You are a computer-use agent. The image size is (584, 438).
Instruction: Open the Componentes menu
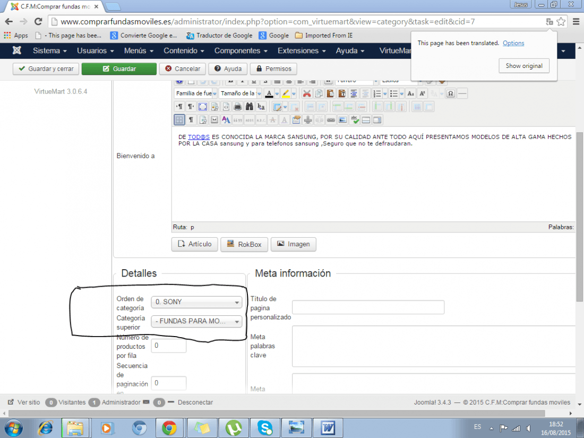click(x=241, y=50)
